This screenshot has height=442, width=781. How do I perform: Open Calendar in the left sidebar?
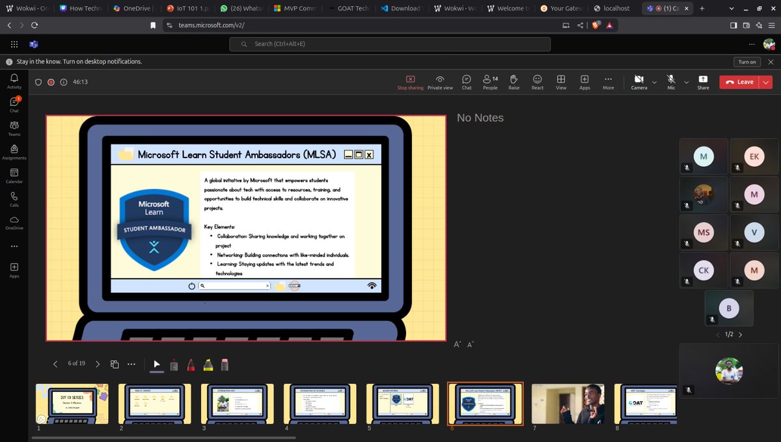coord(14,175)
